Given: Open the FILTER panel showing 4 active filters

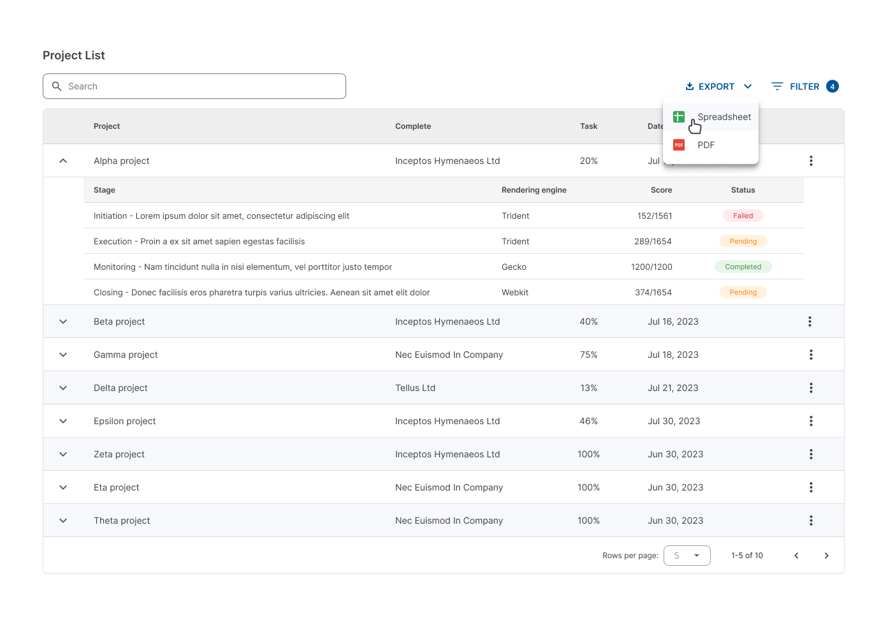Looking at the screenshot, I should tap(804, 86).
